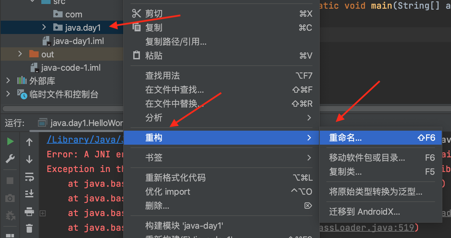The image size is (451, 238).
Task: Expand the out folder
Action: 20,54
